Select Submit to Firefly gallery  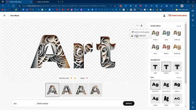click(x=141, y=32)
